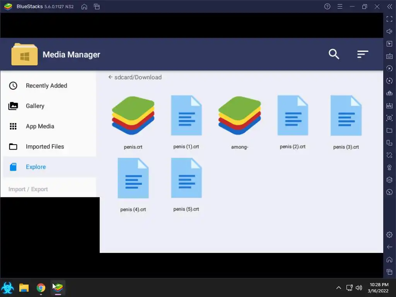Select the among- file
This screenshot has width=396, height=297.
[x=239, y=123]
